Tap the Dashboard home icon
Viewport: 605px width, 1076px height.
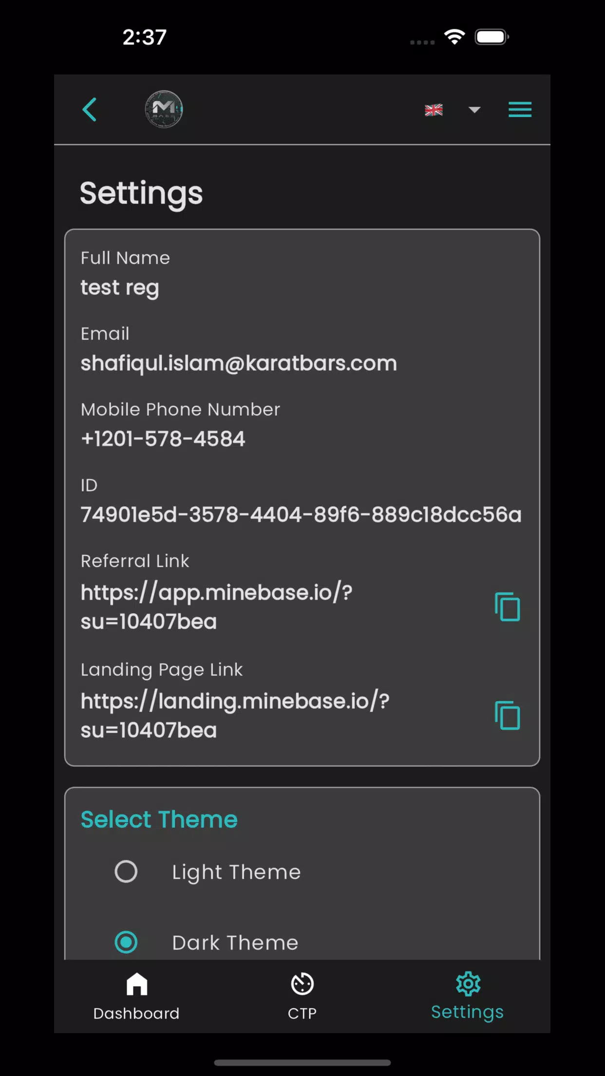(x=137, y=984)
